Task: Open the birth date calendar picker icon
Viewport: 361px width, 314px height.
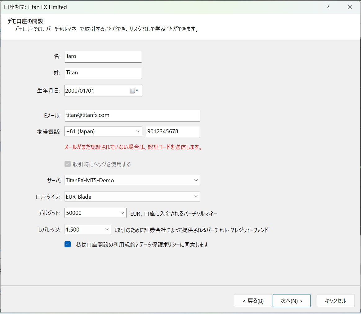Action: pos(134,91)
